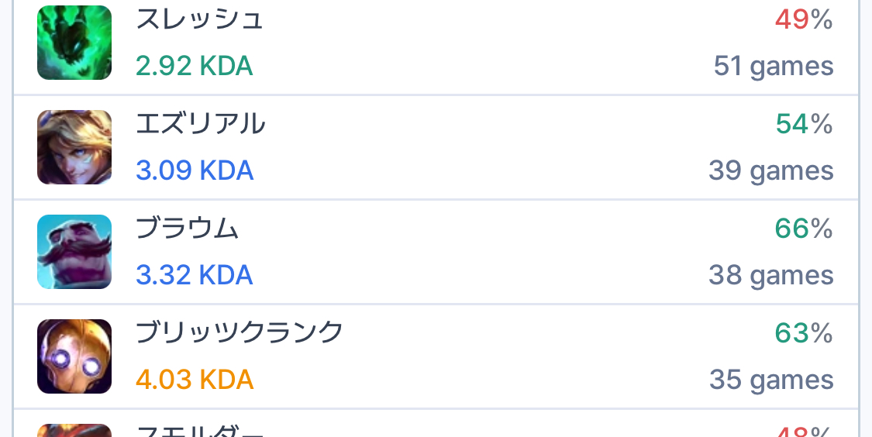The height and width of the screenshot is (437, 872).
Task: Select the Blitzcrank champion icon
Action: tap(74, 356)
